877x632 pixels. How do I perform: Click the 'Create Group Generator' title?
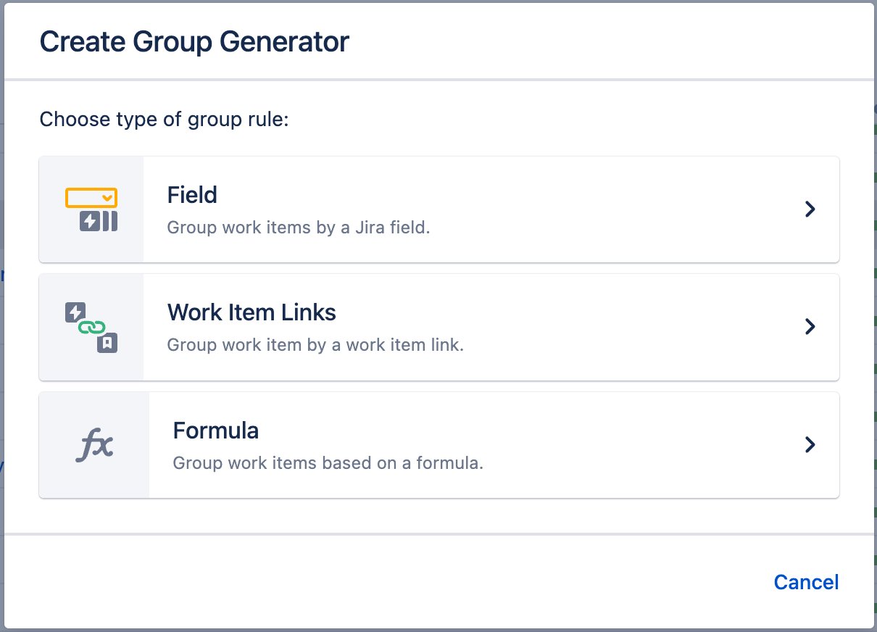coord(194,41)
